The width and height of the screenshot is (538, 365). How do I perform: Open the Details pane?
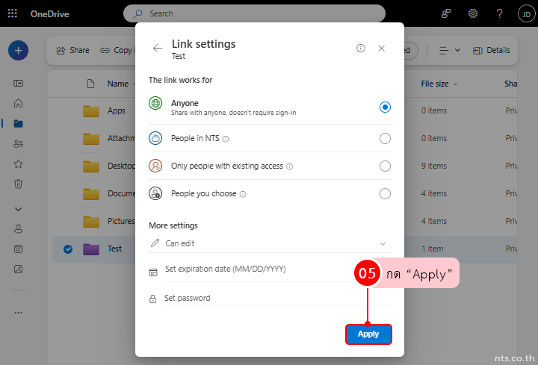pyautogui.click(x=492, y=50)
